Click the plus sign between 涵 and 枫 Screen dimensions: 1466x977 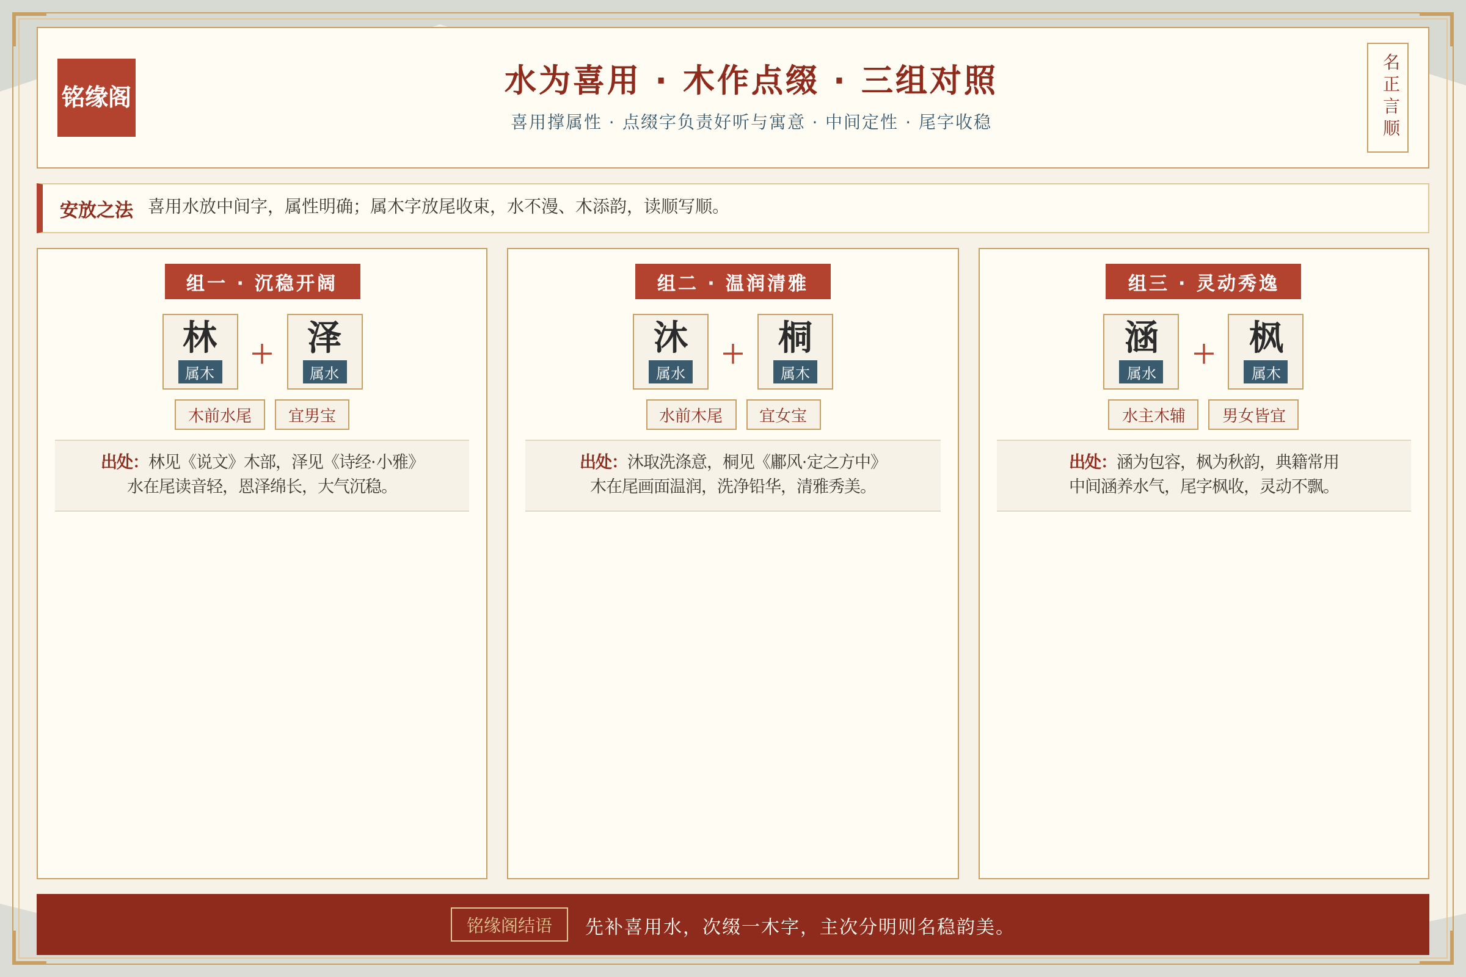[x=1203, y=354]
